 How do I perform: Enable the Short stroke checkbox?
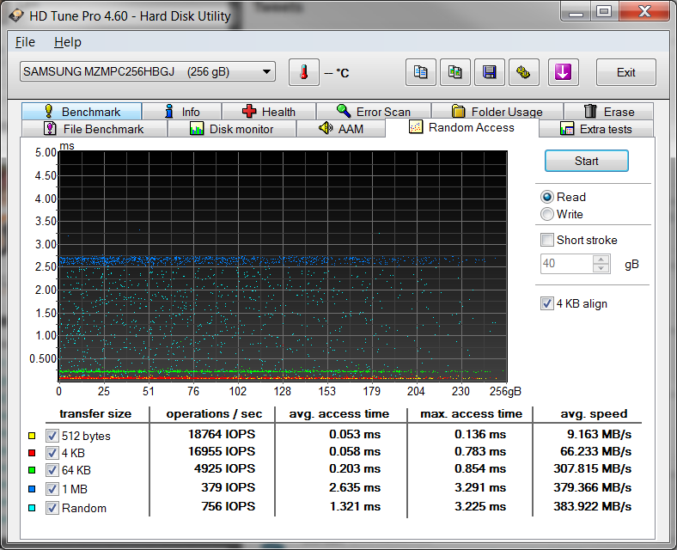tap(547, 240)
